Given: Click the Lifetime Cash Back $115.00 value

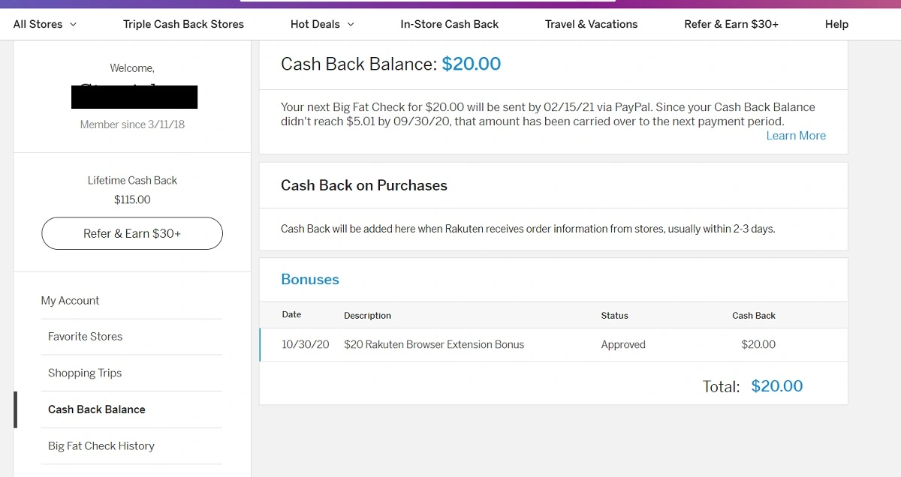Looking at the screenshot, I should pos(132,199).
